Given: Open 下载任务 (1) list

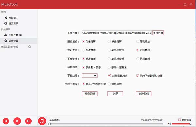Looking at the screenshot, I should (x=15, y=35).
